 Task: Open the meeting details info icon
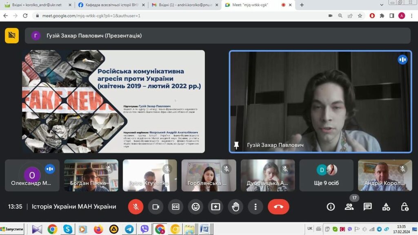point(331,207)
